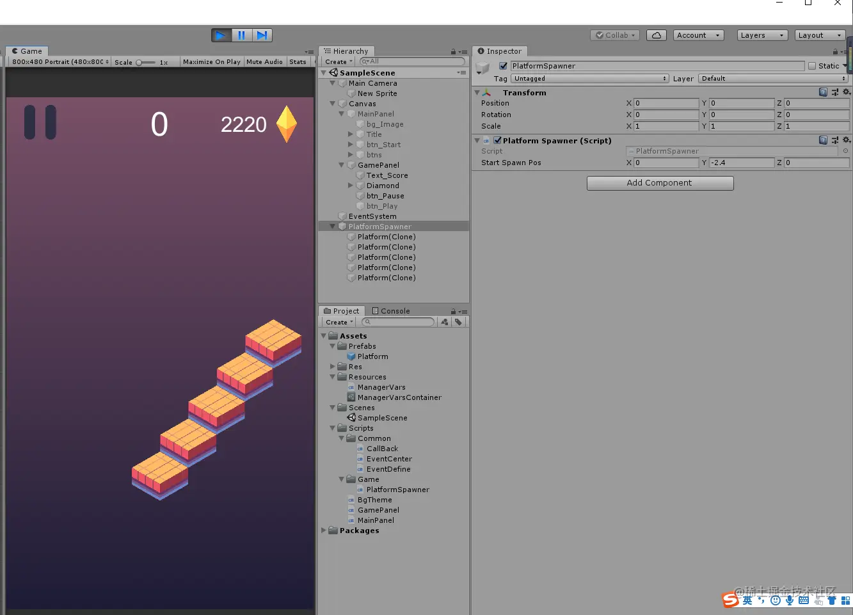Image resolution: width=853 pixels, height=615 pixels.
Task: Toggle the Project panel lock icon
Action: pos(453,312)
